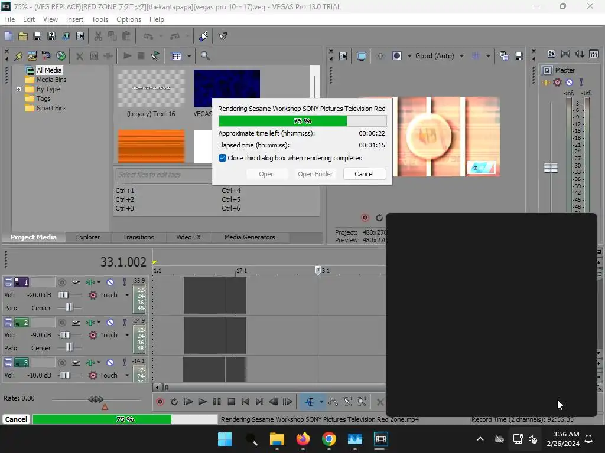Save snapshot to file in preview toolbar
605x453 pixels.
click(519, 56)
